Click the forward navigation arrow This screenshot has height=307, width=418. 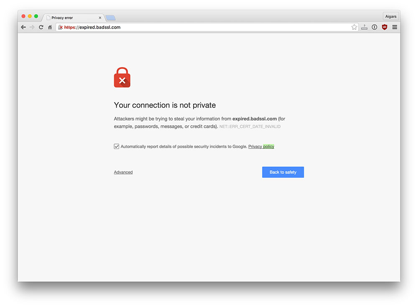(32, 27)
